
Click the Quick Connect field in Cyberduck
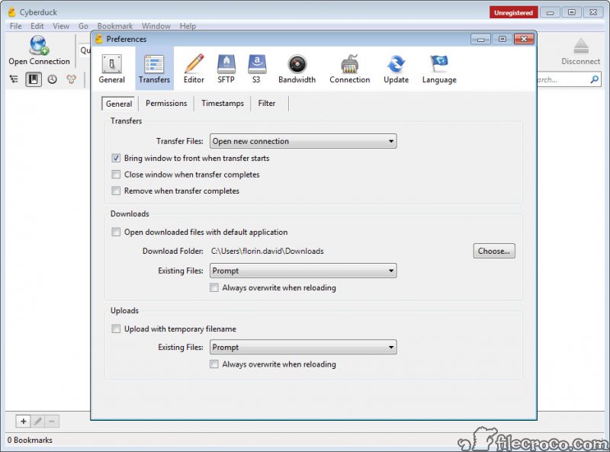click(85, 50)
